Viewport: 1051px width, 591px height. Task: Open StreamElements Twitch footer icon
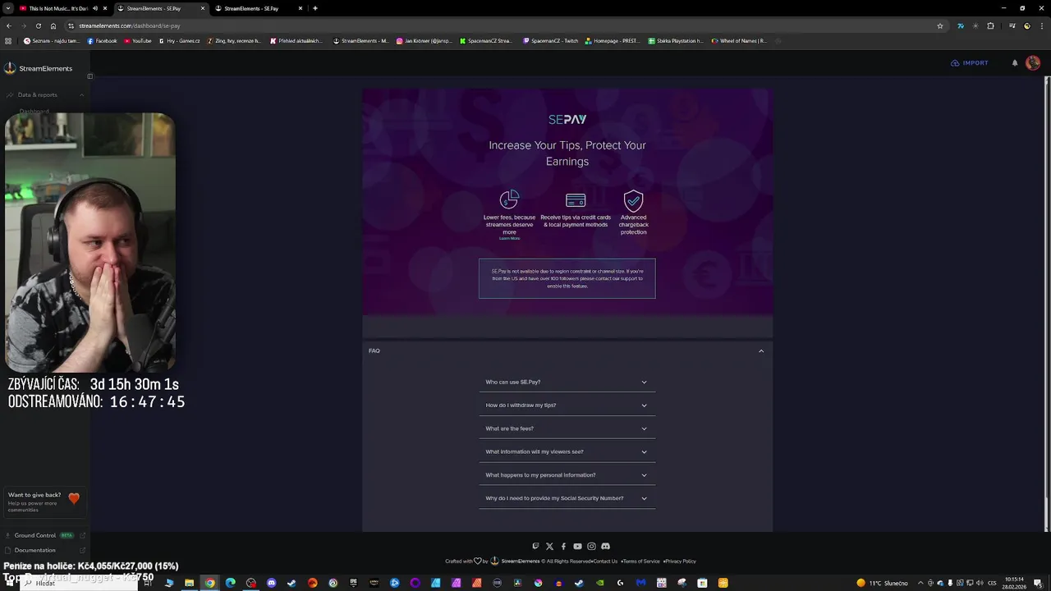click(535, 546)
